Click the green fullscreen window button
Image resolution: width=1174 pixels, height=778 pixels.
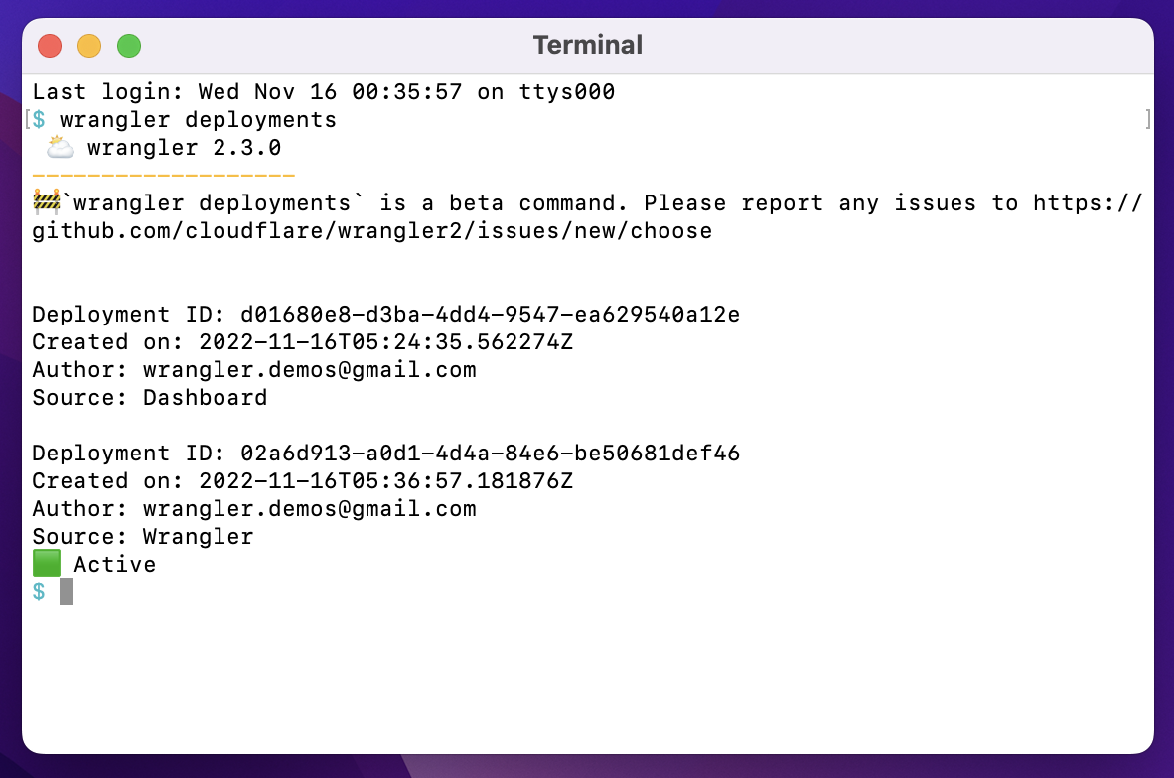pos(129,46)
